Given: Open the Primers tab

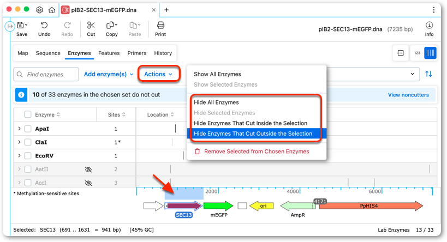Looking at the screenshot, I should (137, 53).
